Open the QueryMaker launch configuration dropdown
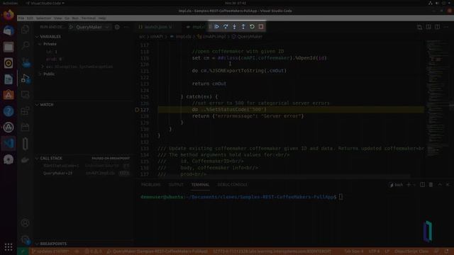454x255 pixels. [x=93, y=27]
